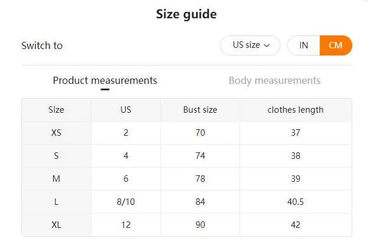Viewport: 377px width, 245px height.
Task: Select the M size row label
Action: click(x=57, y=179)
